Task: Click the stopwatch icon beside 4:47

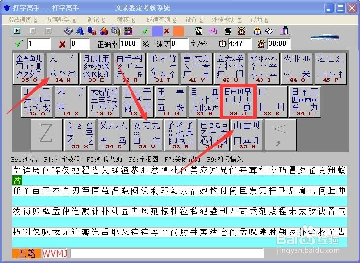Action: click(x=222, y=44)
